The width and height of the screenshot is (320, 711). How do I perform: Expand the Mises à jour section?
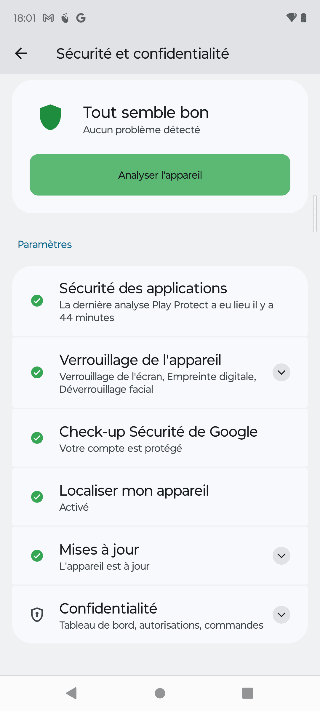coord(281,556)
